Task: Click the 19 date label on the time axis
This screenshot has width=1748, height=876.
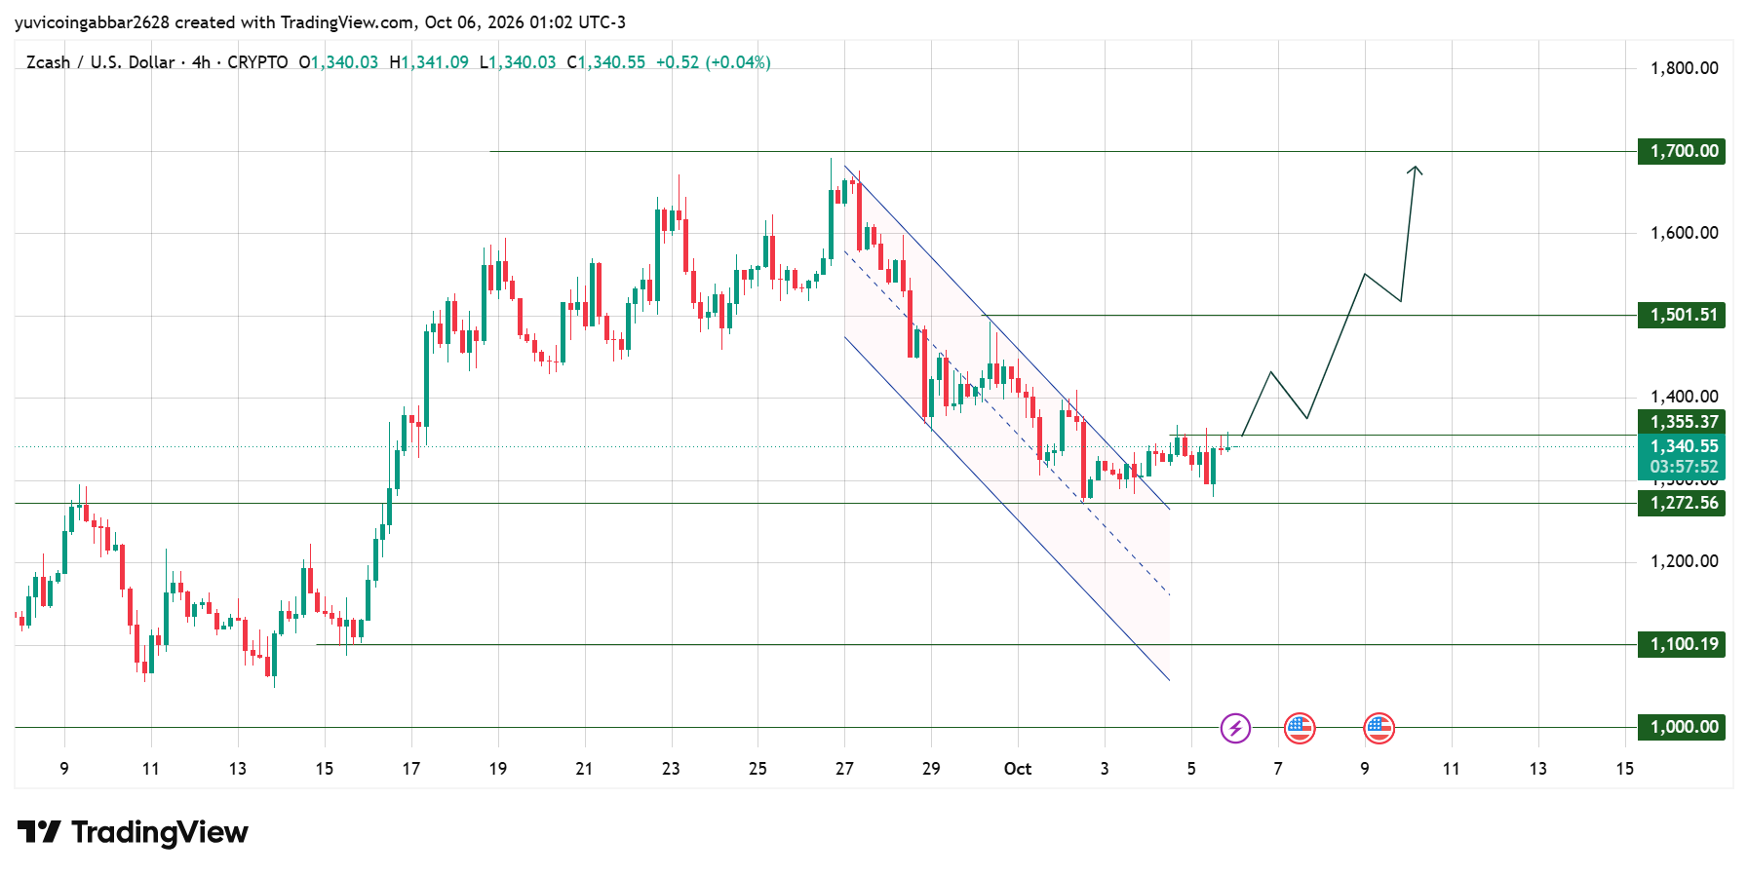Action: (498, 769)
